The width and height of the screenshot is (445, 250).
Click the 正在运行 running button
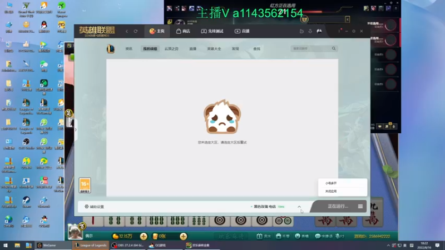pyautogui.click(x=338, y=206)
